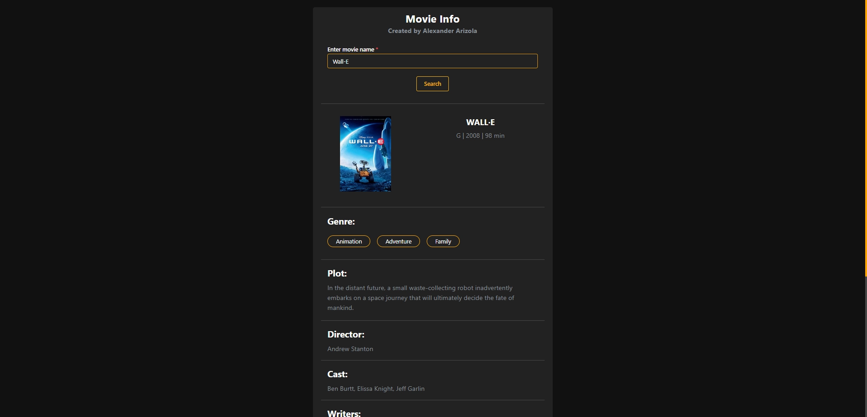867x417 pixels.
Task: Click the 'G | 2008 | 98 min' details text
Action: (x=480, y=136)
